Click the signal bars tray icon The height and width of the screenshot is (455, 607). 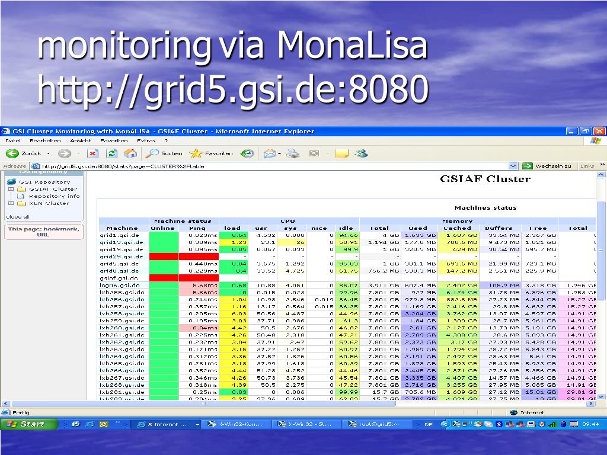coord(553,424)
